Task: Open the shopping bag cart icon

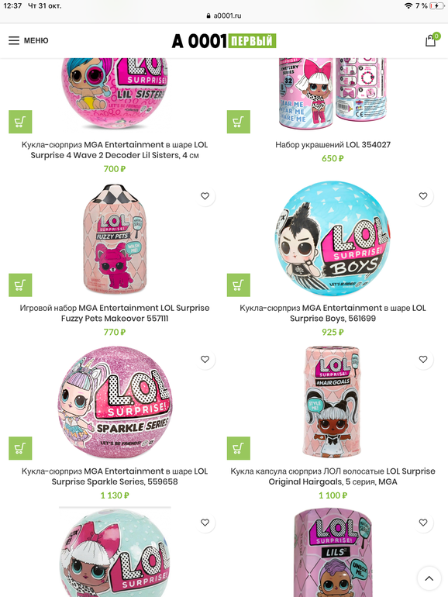Action: click(x=431, y=40)
